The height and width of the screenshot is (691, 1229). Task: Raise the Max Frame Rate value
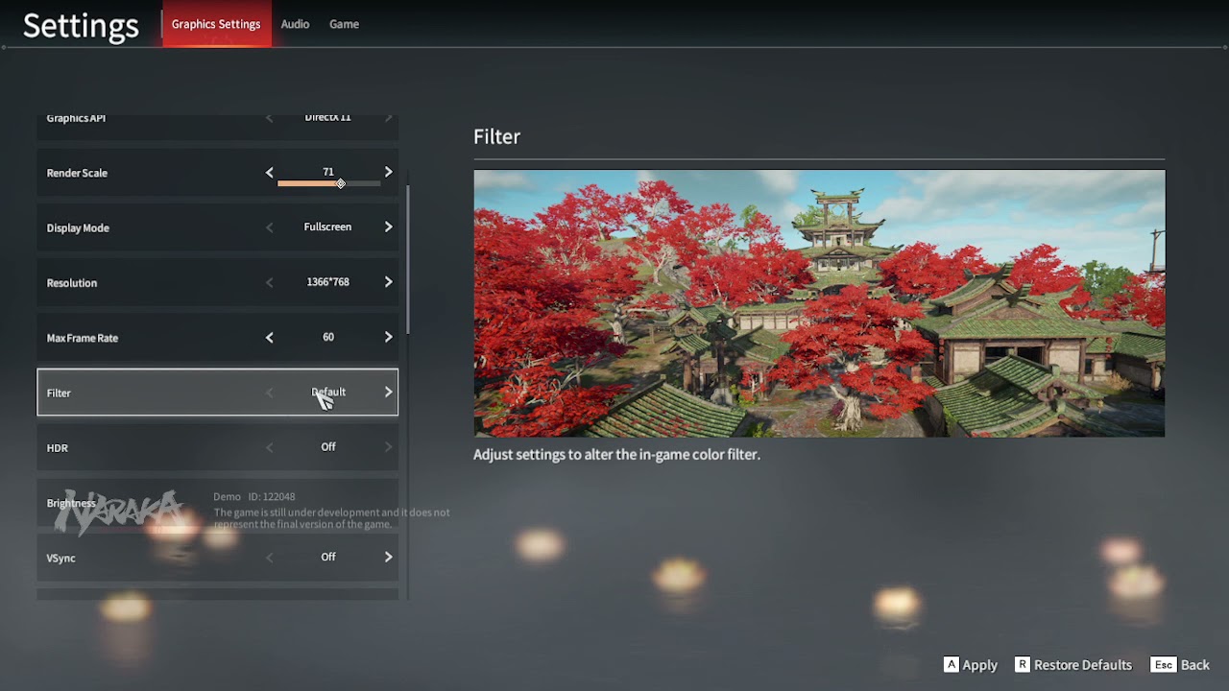[x=388, y=337]
